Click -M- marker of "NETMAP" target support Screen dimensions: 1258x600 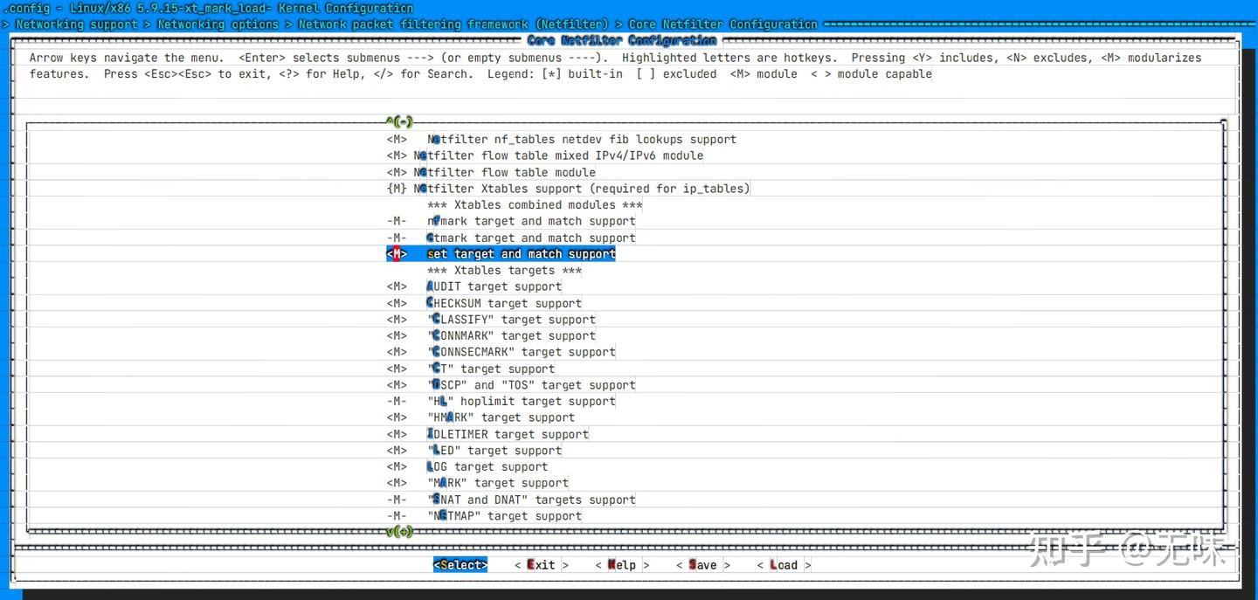tap(397, 516)
